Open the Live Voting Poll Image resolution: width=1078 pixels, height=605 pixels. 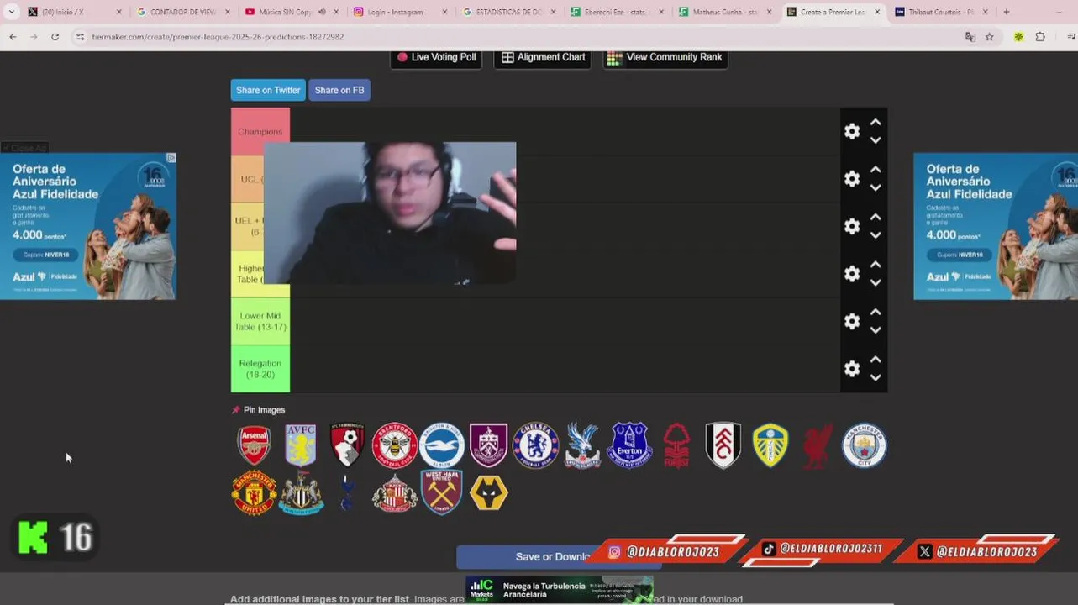pyautogui.click(x=436, y=58)
